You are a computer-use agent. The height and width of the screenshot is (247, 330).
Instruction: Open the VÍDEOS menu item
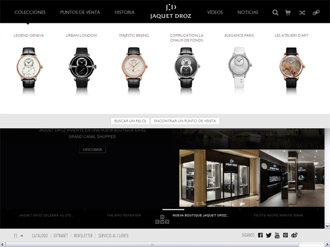tap(215, 12)
